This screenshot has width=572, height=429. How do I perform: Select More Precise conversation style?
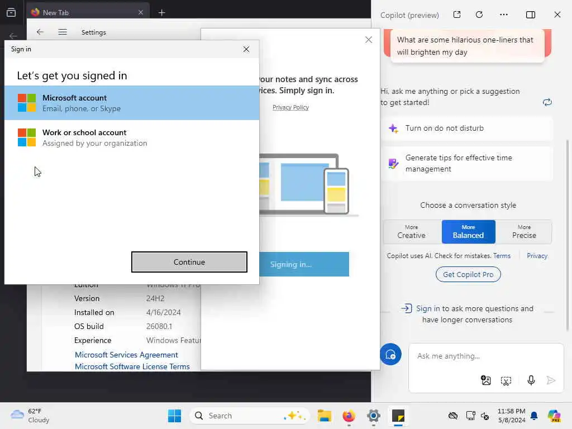click(x=524, y=232)
